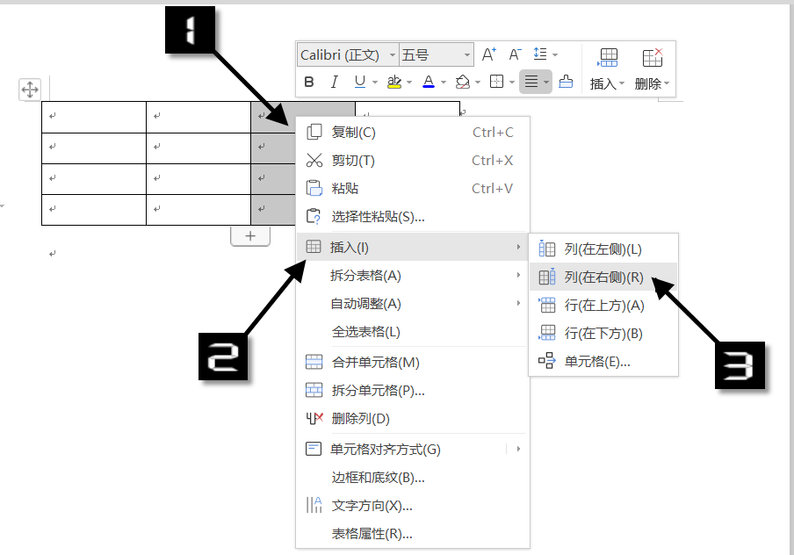This screenshot has width=794, height=555.
Task: Open 表格属性(R)... entry
Action: pyautogui.click(x=412, y=534)
